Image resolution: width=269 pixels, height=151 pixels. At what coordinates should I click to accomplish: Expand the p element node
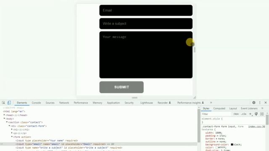12,133
